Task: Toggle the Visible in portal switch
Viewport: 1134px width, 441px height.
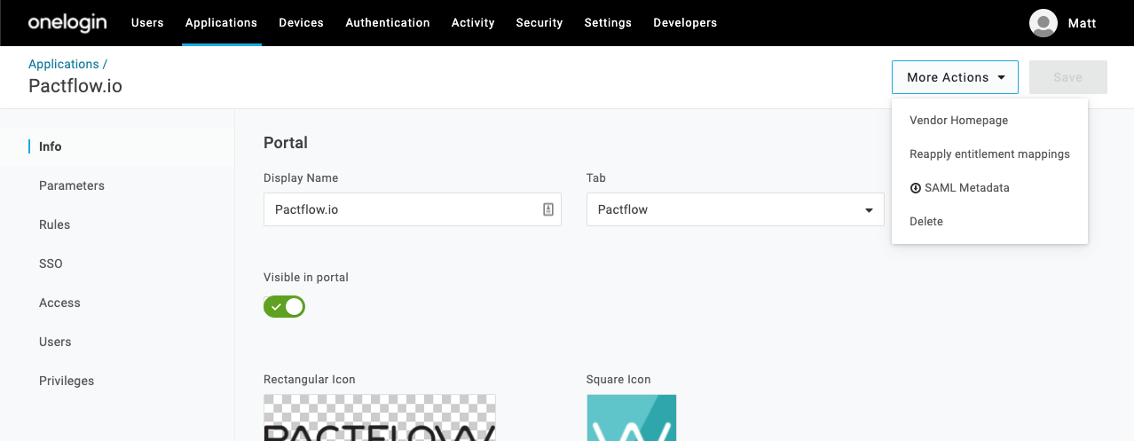Action: coord(284,307)
